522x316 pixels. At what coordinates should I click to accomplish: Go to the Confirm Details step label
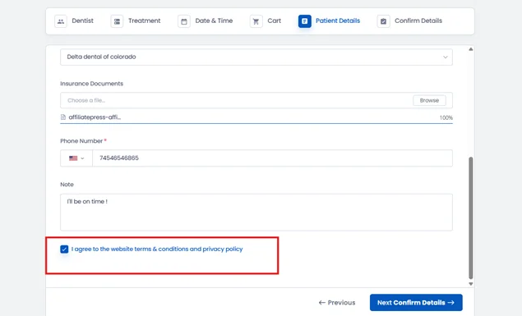pyautogui.click(x=418, y=21)
